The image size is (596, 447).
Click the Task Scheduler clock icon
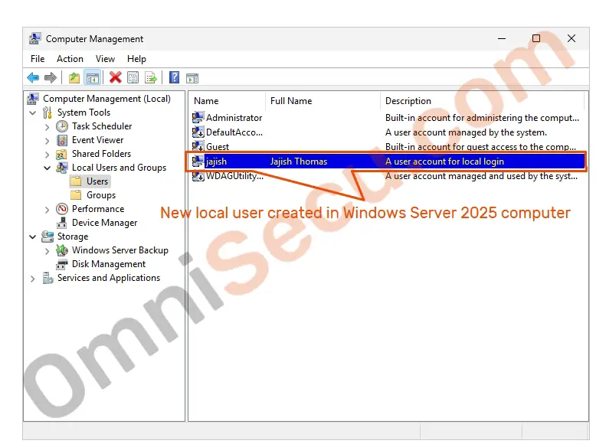tap(62, 126)
